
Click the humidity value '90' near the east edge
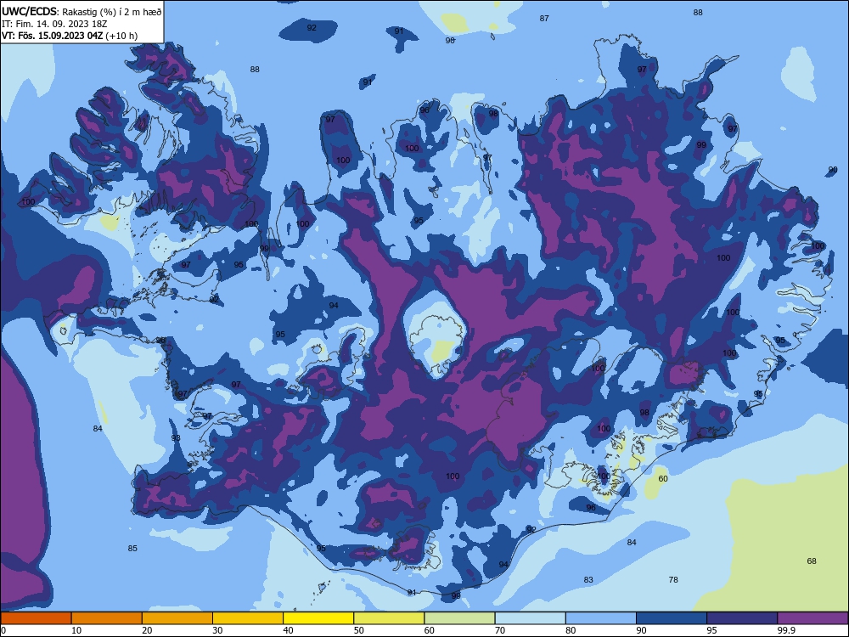click(833, 170)
